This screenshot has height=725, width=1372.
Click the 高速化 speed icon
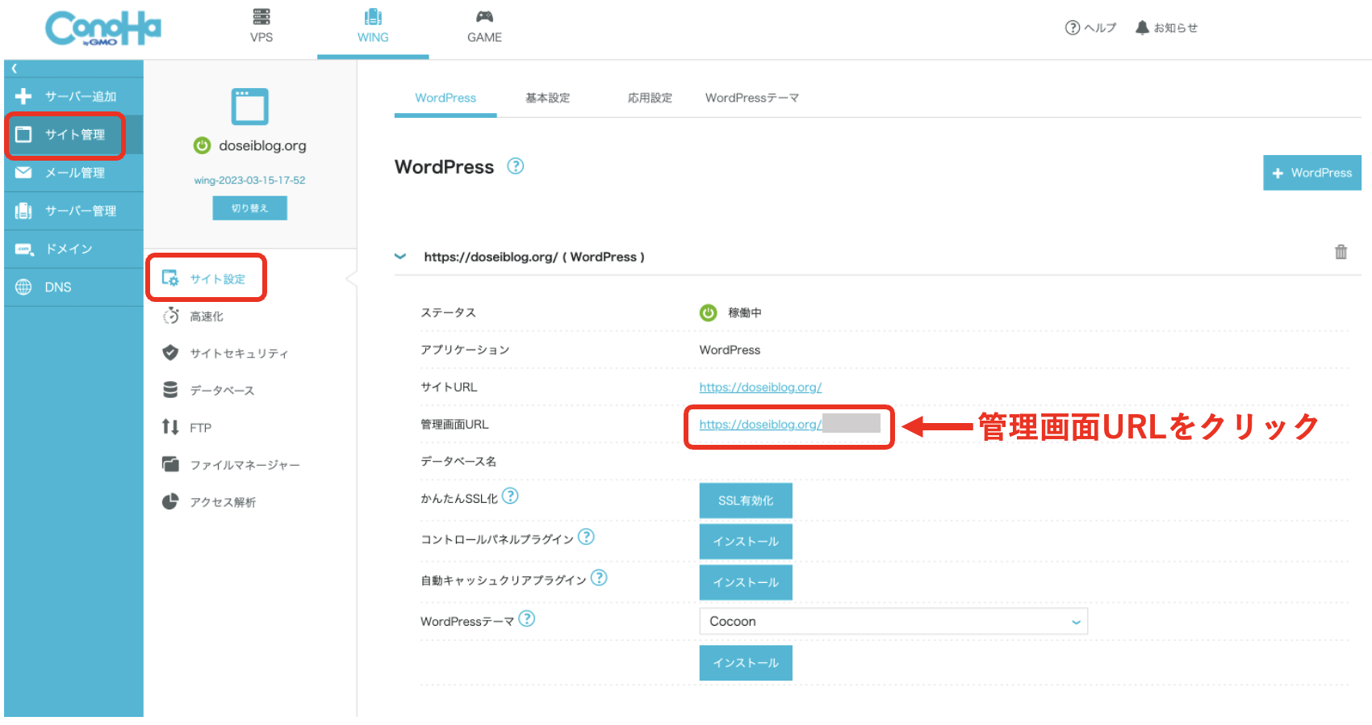tap(171, 316)
